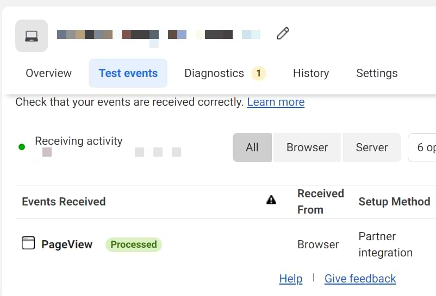The width and height of the screenshot is (436, 296).
Task: Open the Diagnostics tab
Action: click(214, 73)
